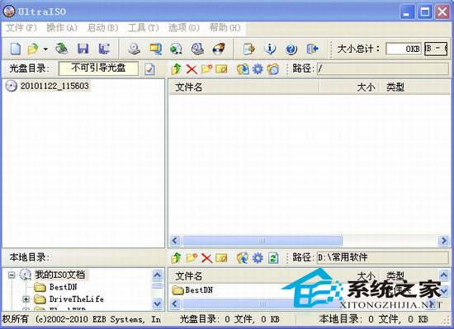This screenshot has height=329, width=454.
Task: Go up a folder in local panel
Action: click(176, 258)
